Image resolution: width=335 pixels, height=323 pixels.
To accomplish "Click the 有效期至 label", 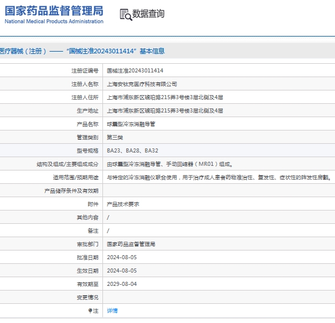I will (87, 284).
